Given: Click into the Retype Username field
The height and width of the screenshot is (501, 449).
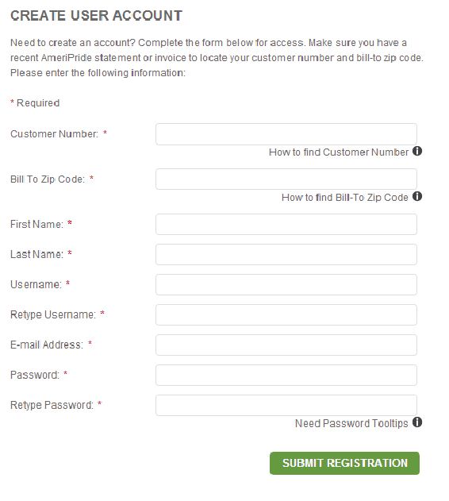Looking at the screenshot, I should tap(286, 314).
